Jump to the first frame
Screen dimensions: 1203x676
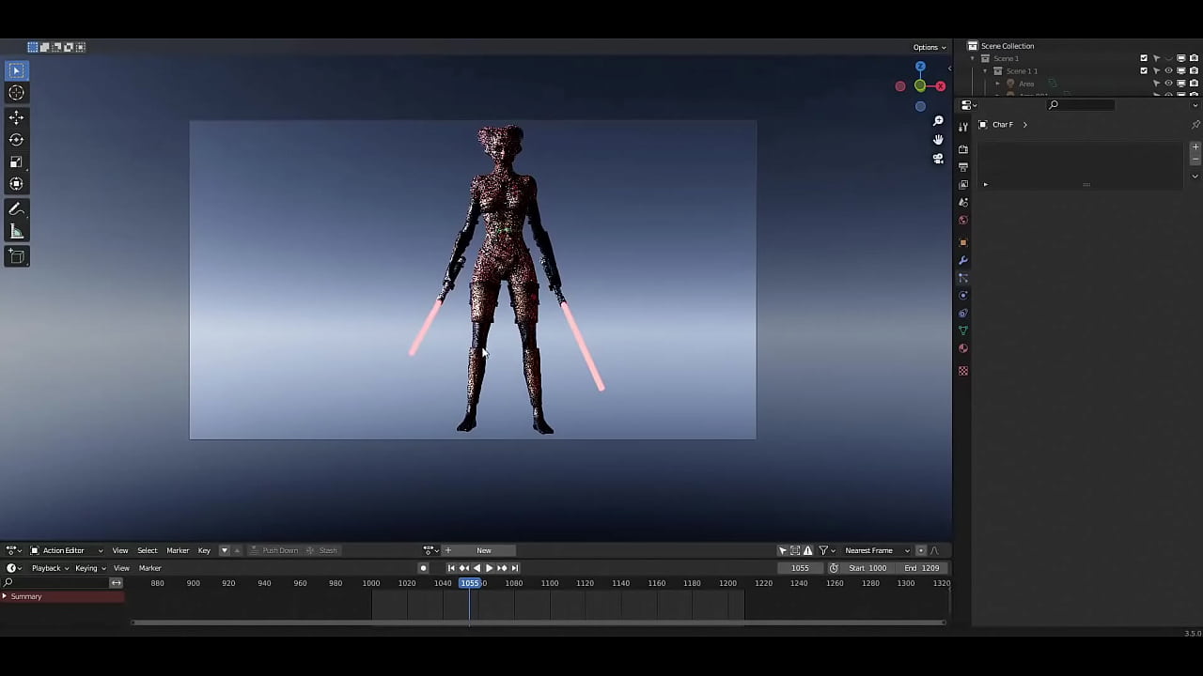tap(451, 568)
